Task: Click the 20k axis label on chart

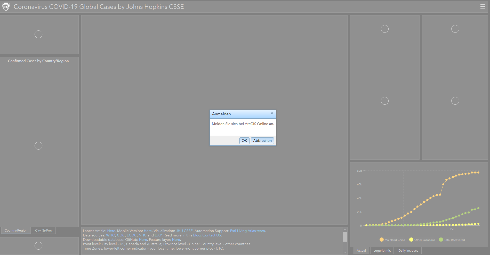Action: click(359, 212)
